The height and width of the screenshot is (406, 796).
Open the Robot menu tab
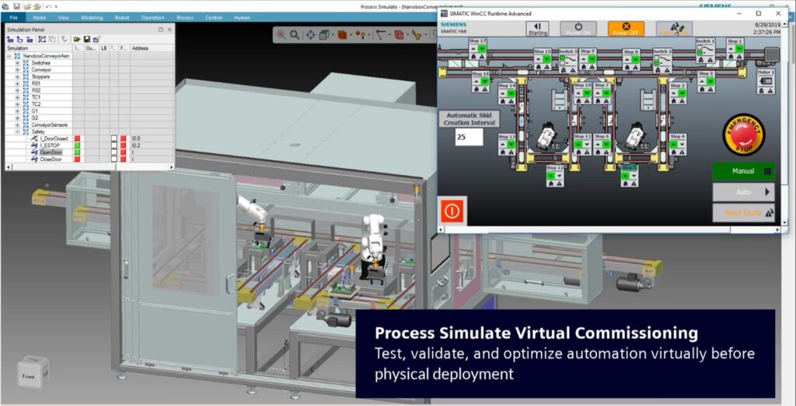[x=121, y=16]
